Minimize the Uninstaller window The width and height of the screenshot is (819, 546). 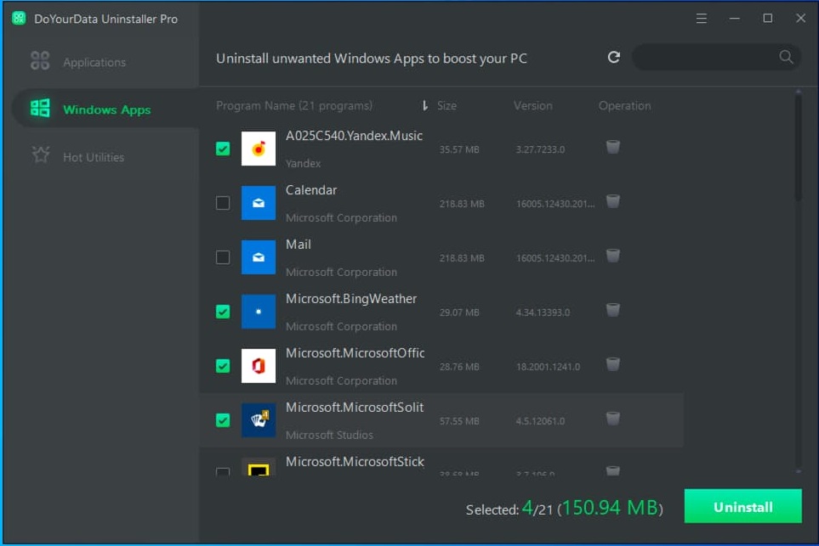tap(735, 19)
